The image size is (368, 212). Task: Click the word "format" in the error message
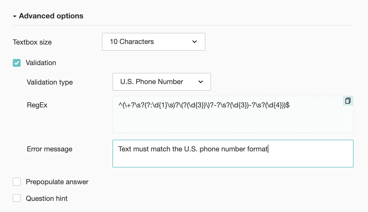point(257,149)
